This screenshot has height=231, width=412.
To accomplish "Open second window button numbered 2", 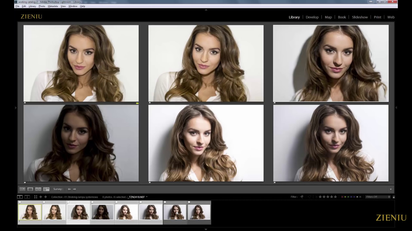I will pos(27,197).
